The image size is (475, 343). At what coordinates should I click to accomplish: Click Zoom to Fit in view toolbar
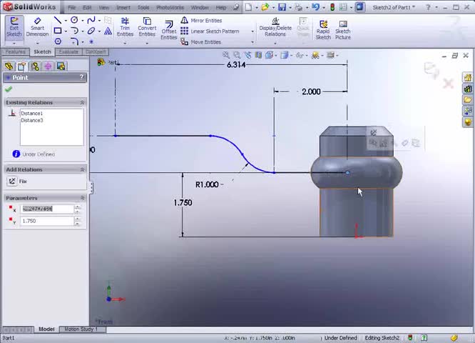226,55
